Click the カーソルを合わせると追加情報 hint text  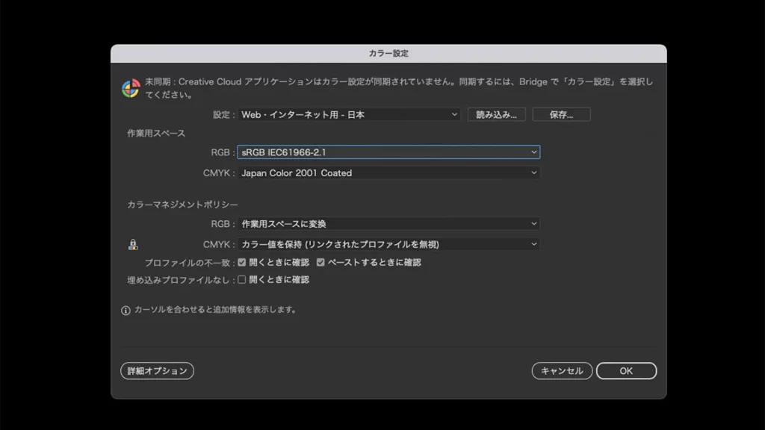tap(215, 310)
